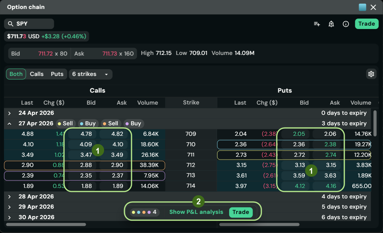Click the search magnifier icon
The image size is (383, 233).
pyautogui.click(x=10, y=24)
